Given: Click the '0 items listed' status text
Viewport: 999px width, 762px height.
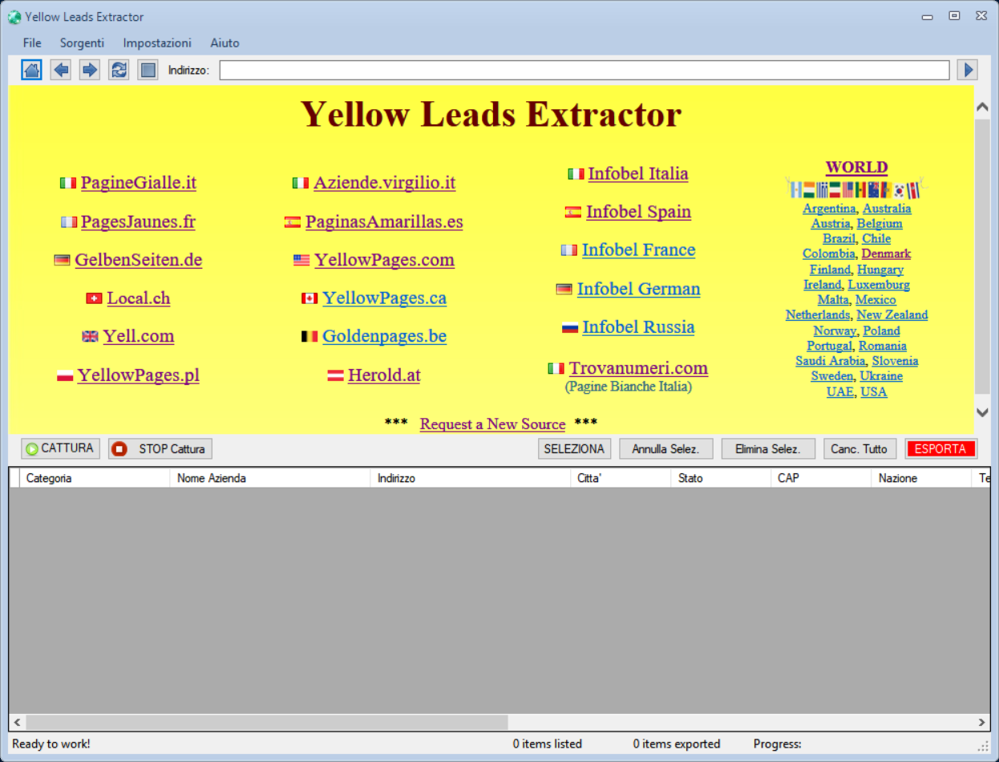Looking at the screenshot, I should [x=548, y=744].
